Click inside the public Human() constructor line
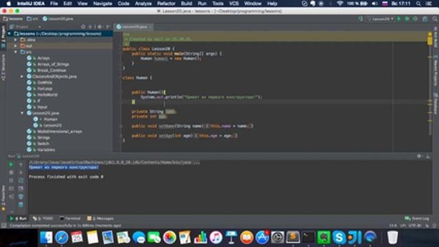This screenshot has height=247, width=439. (x=148, y=92)
